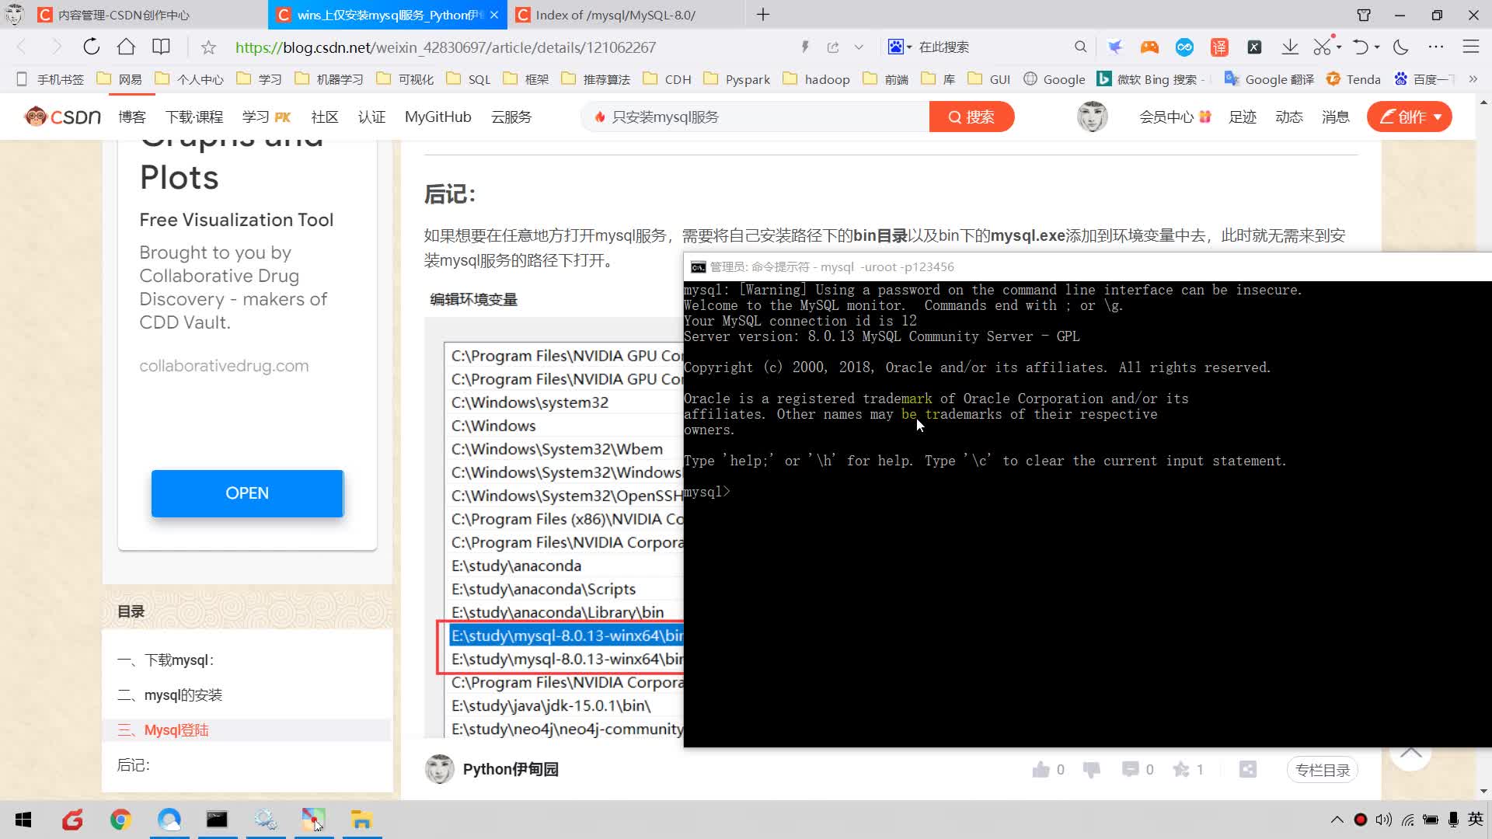1492x839 pixels.
Task: Bookmark this page with star icon
Action: pos(208,47)
